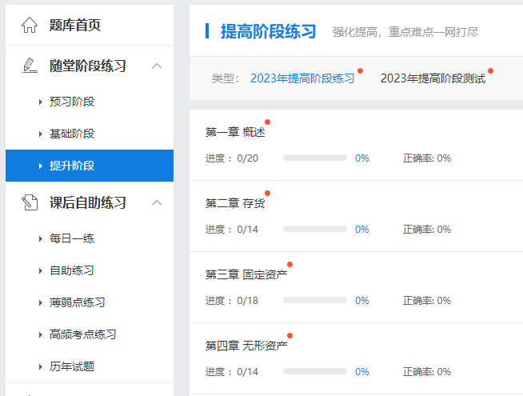Screen dimensions: 523x396
Task: Open 第一章 概述 chapter exercise
Action: (235, 132)
